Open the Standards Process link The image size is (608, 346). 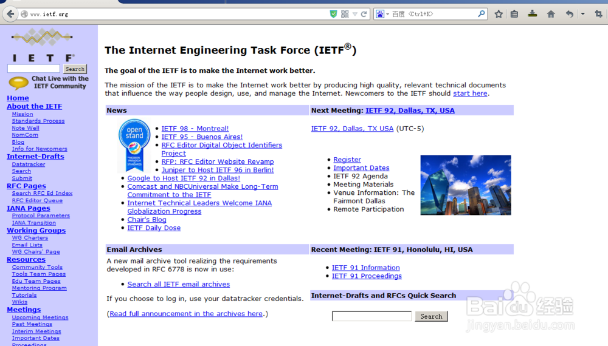(38, 121)
